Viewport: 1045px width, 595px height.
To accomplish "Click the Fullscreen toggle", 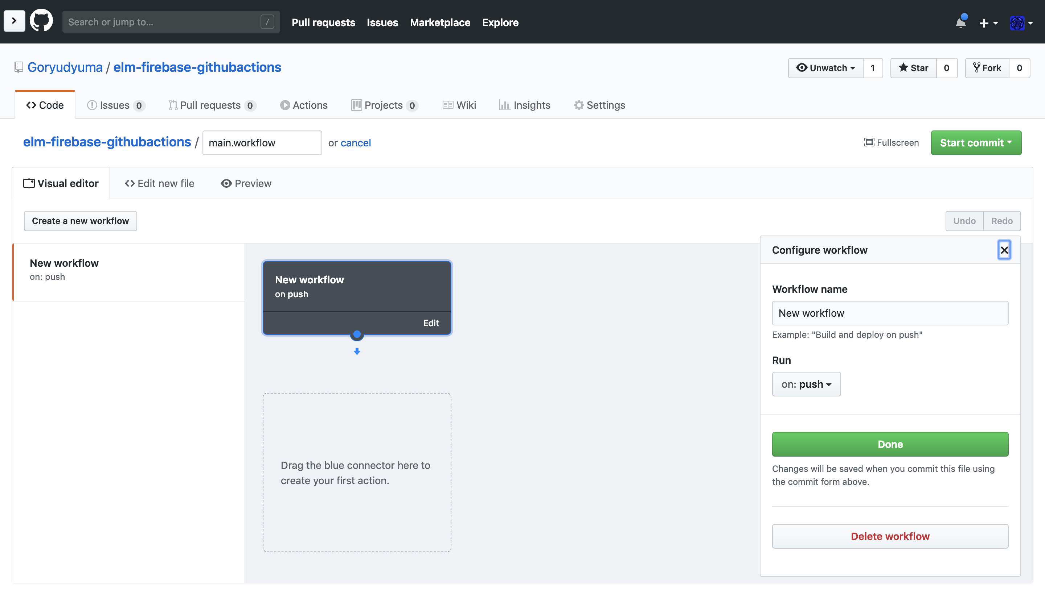I will 892,142.
